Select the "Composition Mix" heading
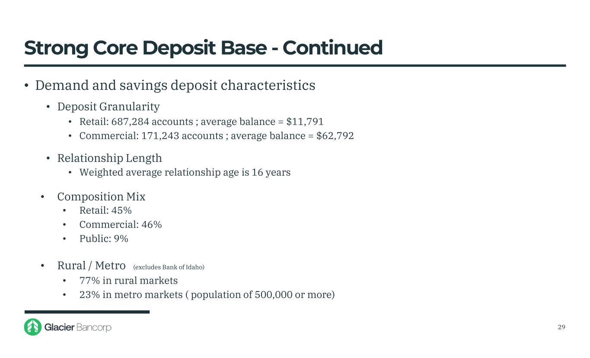Screen dimensions: 590x358 [102, 197]
